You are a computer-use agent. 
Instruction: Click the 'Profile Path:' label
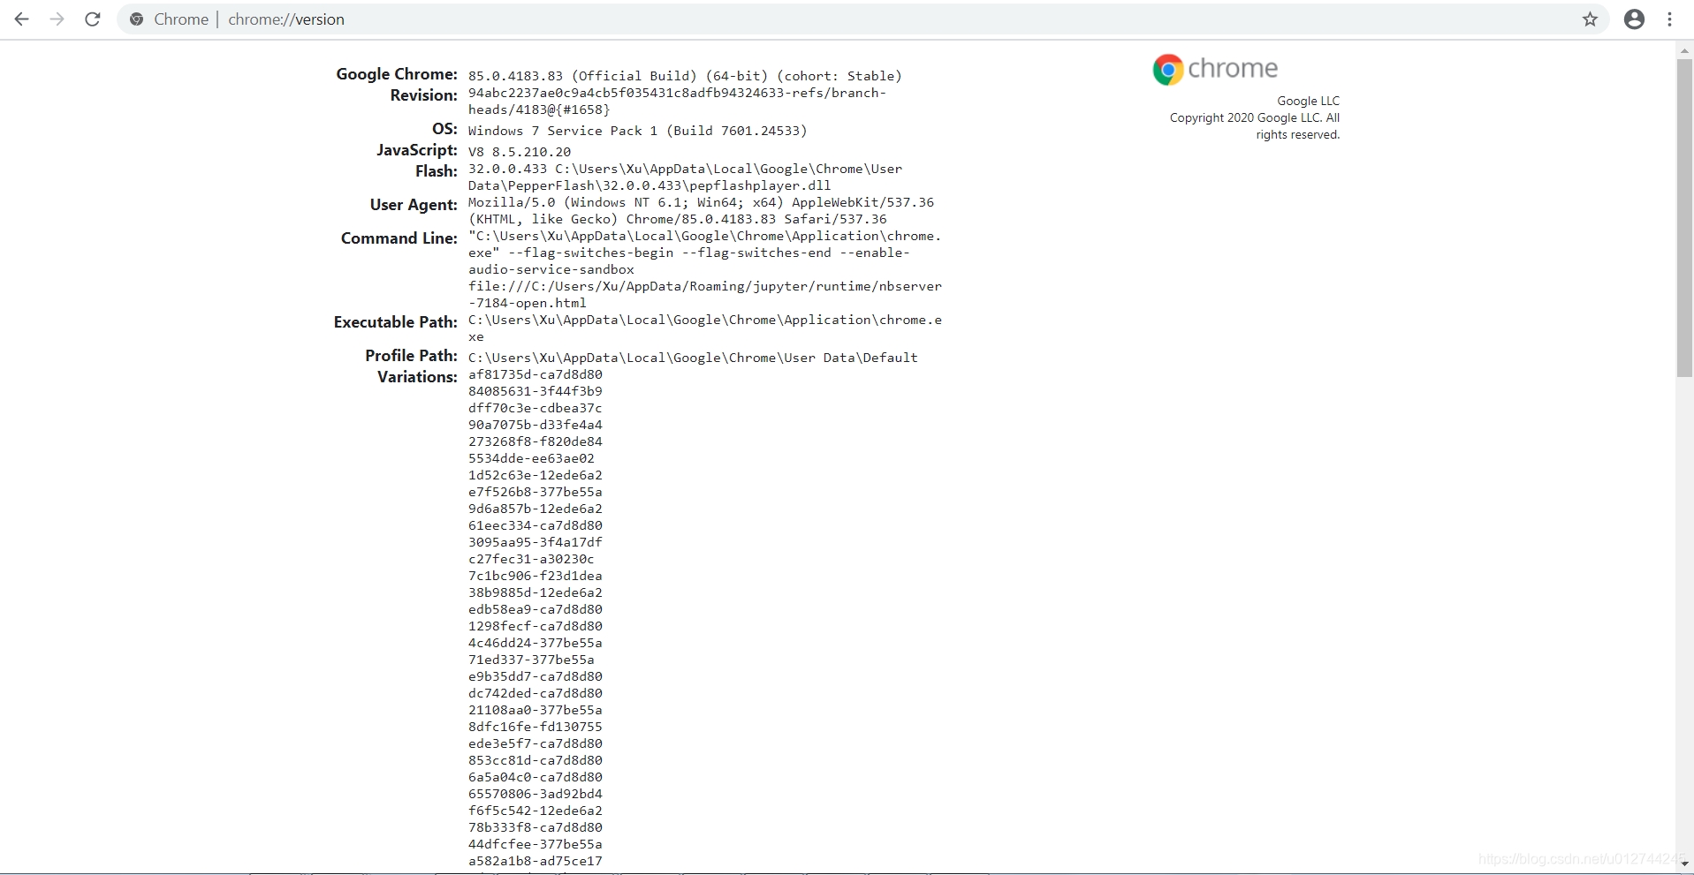(412, 356)
